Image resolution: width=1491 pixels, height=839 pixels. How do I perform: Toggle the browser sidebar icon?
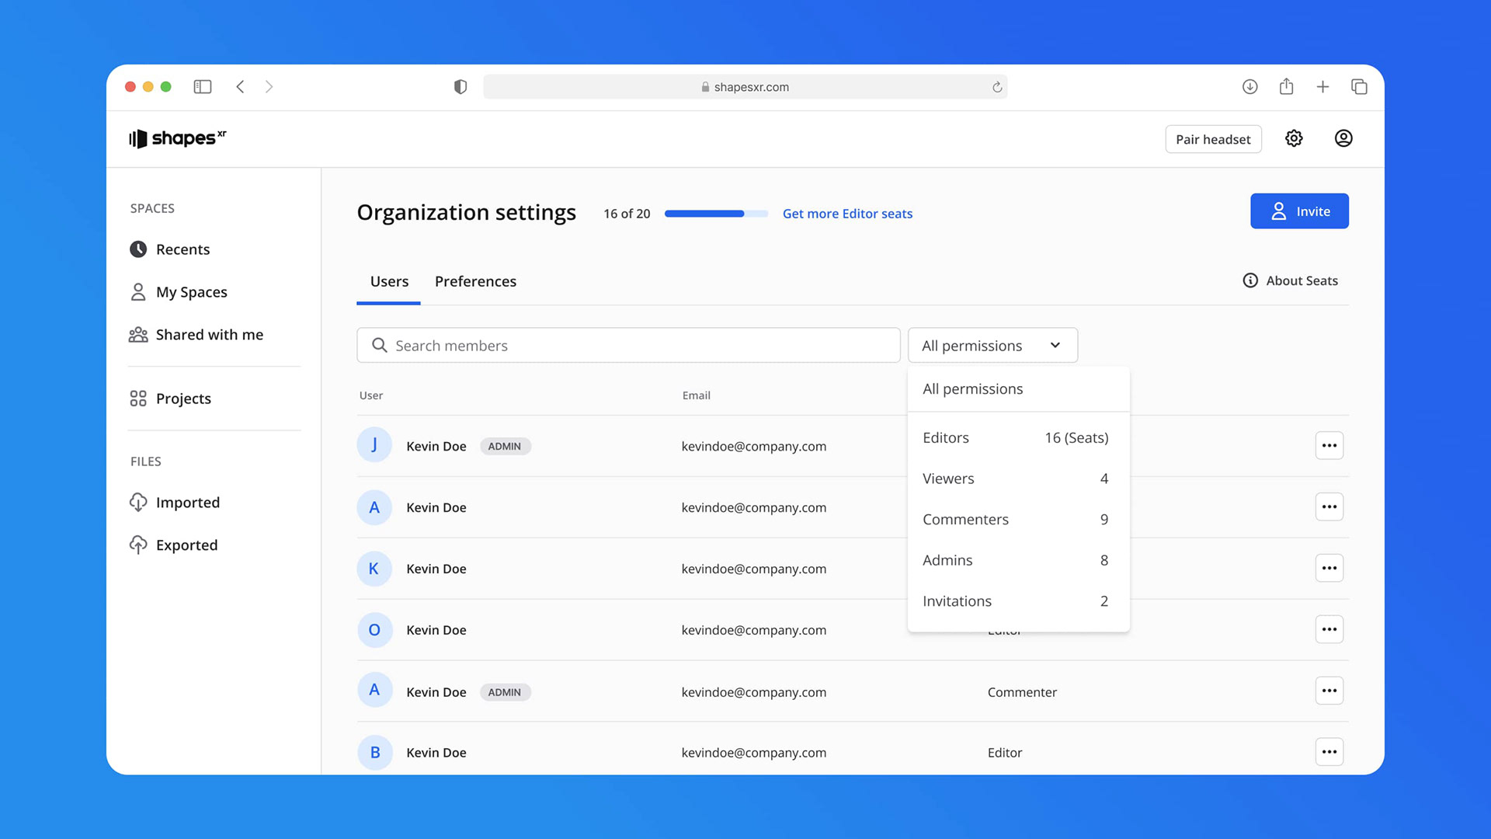(x=203, y=87)
